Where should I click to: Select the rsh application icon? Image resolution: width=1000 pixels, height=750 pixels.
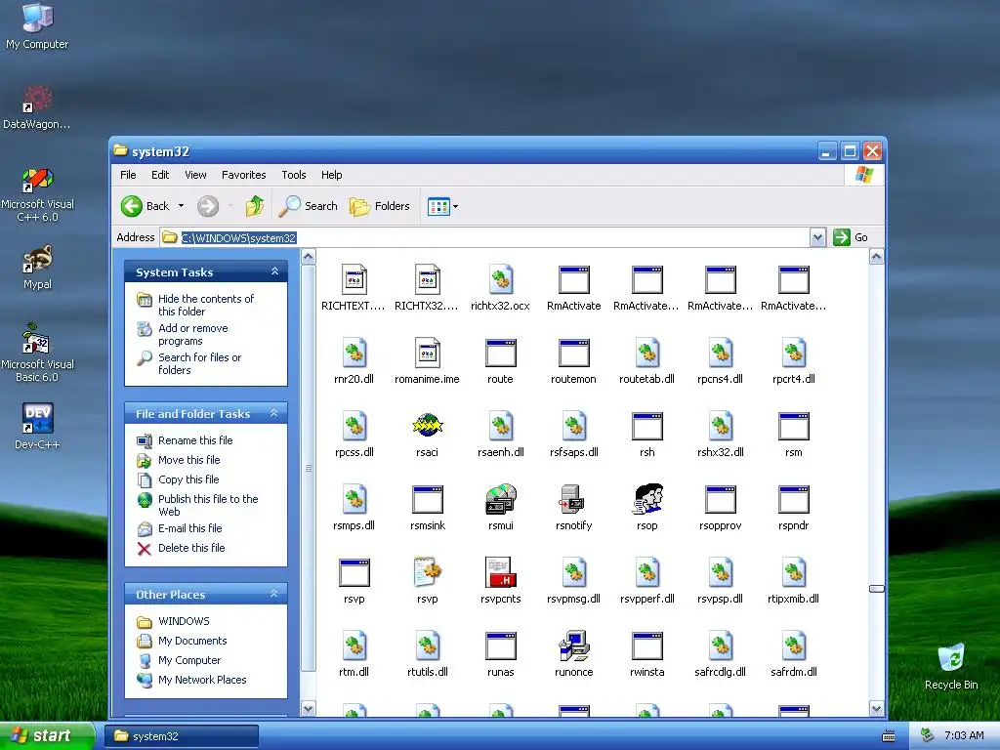tap(647, 426)
